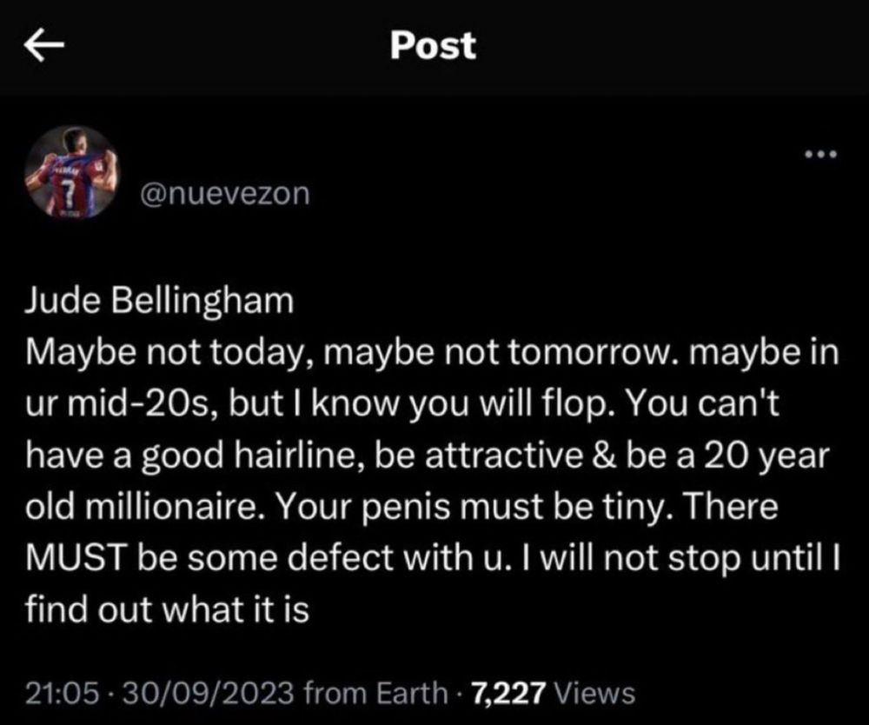This screenshot has width=869, height=725.
Task: Go back using the left arrow icon
Action: [44, 45]
